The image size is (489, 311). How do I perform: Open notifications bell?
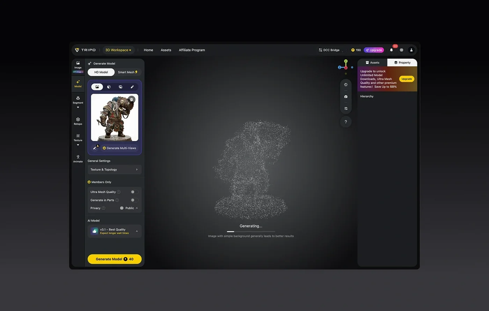click(392, 50)
